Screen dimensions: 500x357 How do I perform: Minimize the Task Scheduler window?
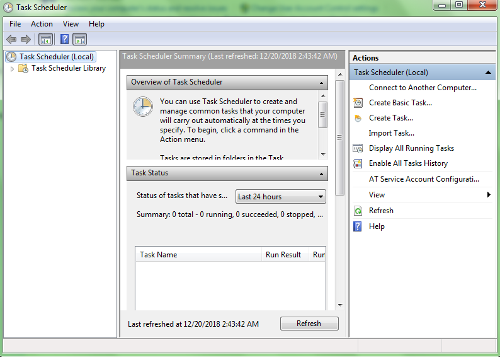pyautogui.click(x=442, y=5)
